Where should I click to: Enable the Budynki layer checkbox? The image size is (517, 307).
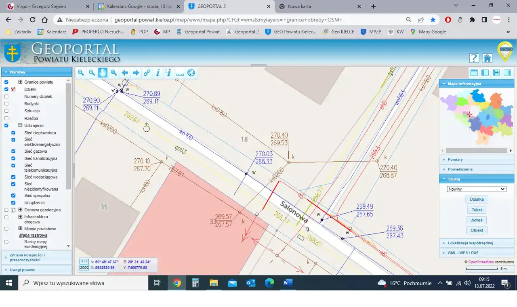(x=6, y=104)
